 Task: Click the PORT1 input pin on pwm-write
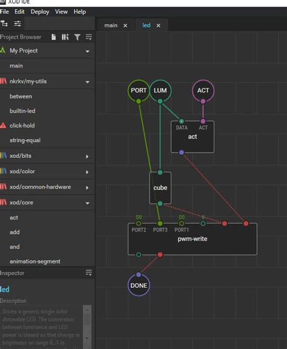click(x=182, y=223)
